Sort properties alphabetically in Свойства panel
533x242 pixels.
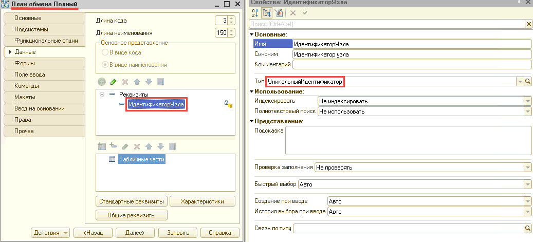(x=255, y=13)
